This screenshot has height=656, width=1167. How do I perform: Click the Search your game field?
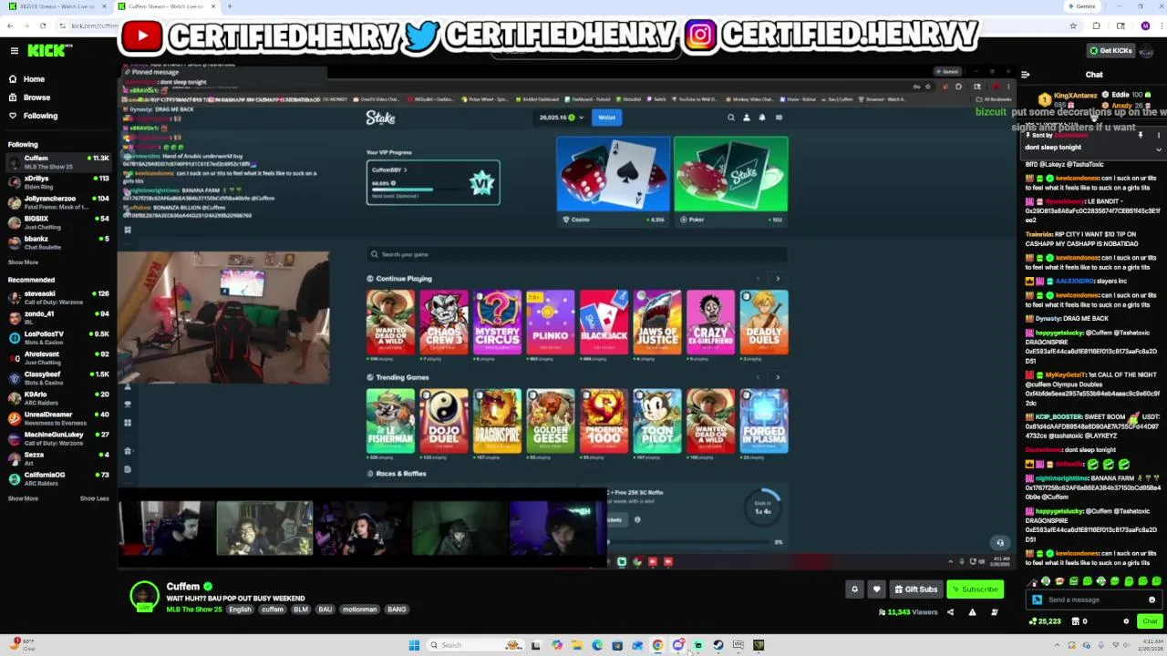[576, 254]
